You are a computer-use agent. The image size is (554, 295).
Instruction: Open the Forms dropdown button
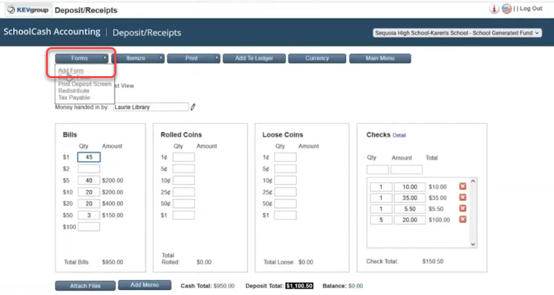coord(81,58)
